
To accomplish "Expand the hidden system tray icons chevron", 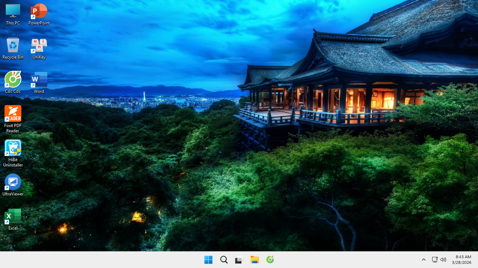I will click(x=423, y=260).
